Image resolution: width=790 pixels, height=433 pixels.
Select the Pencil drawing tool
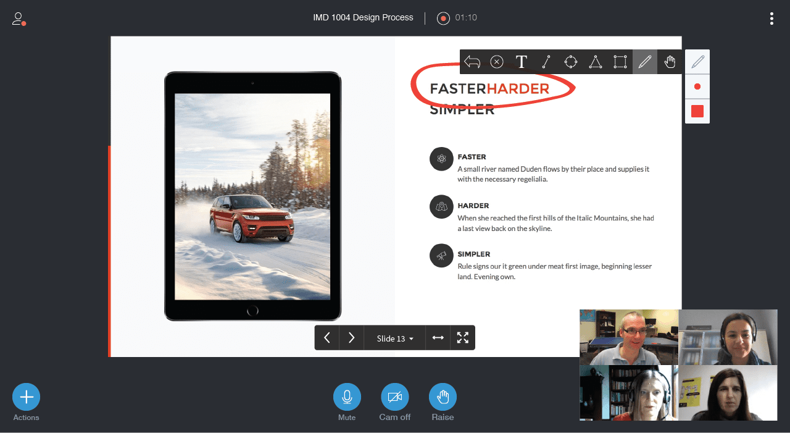click(645, 62)
